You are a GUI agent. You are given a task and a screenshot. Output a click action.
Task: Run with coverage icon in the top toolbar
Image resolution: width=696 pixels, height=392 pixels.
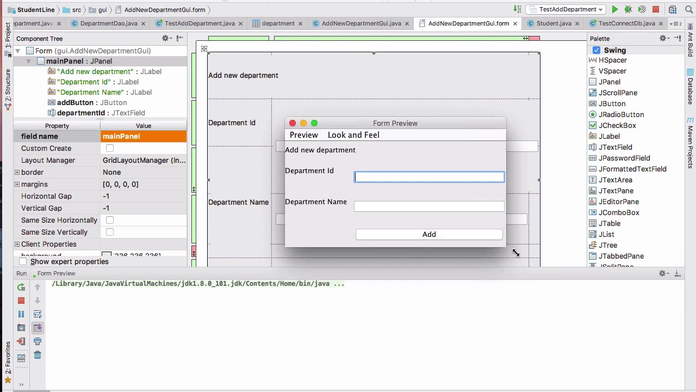pyautogui.click(x=642, y=10)
